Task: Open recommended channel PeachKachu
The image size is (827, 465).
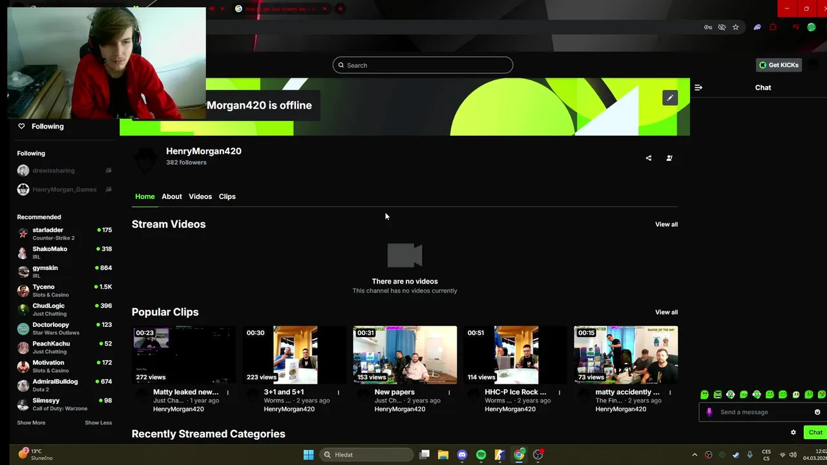Action: 64,347
